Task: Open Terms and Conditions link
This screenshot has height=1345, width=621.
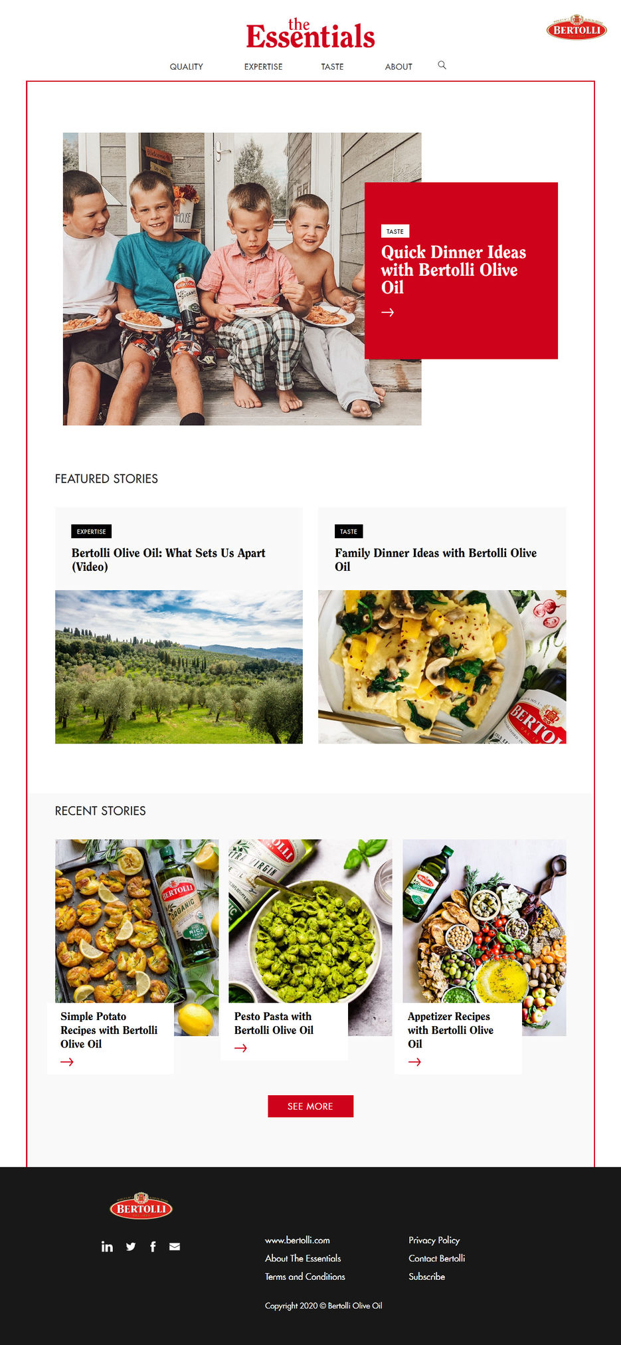Action: coord(305,1277)
